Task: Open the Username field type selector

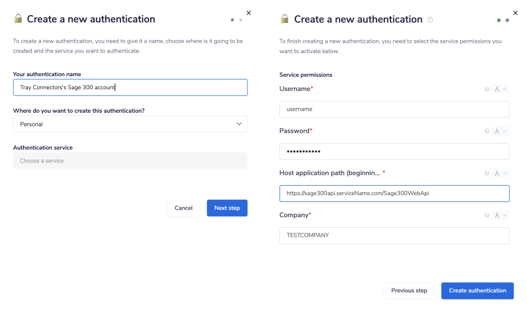Action: [x=500, y=89]
